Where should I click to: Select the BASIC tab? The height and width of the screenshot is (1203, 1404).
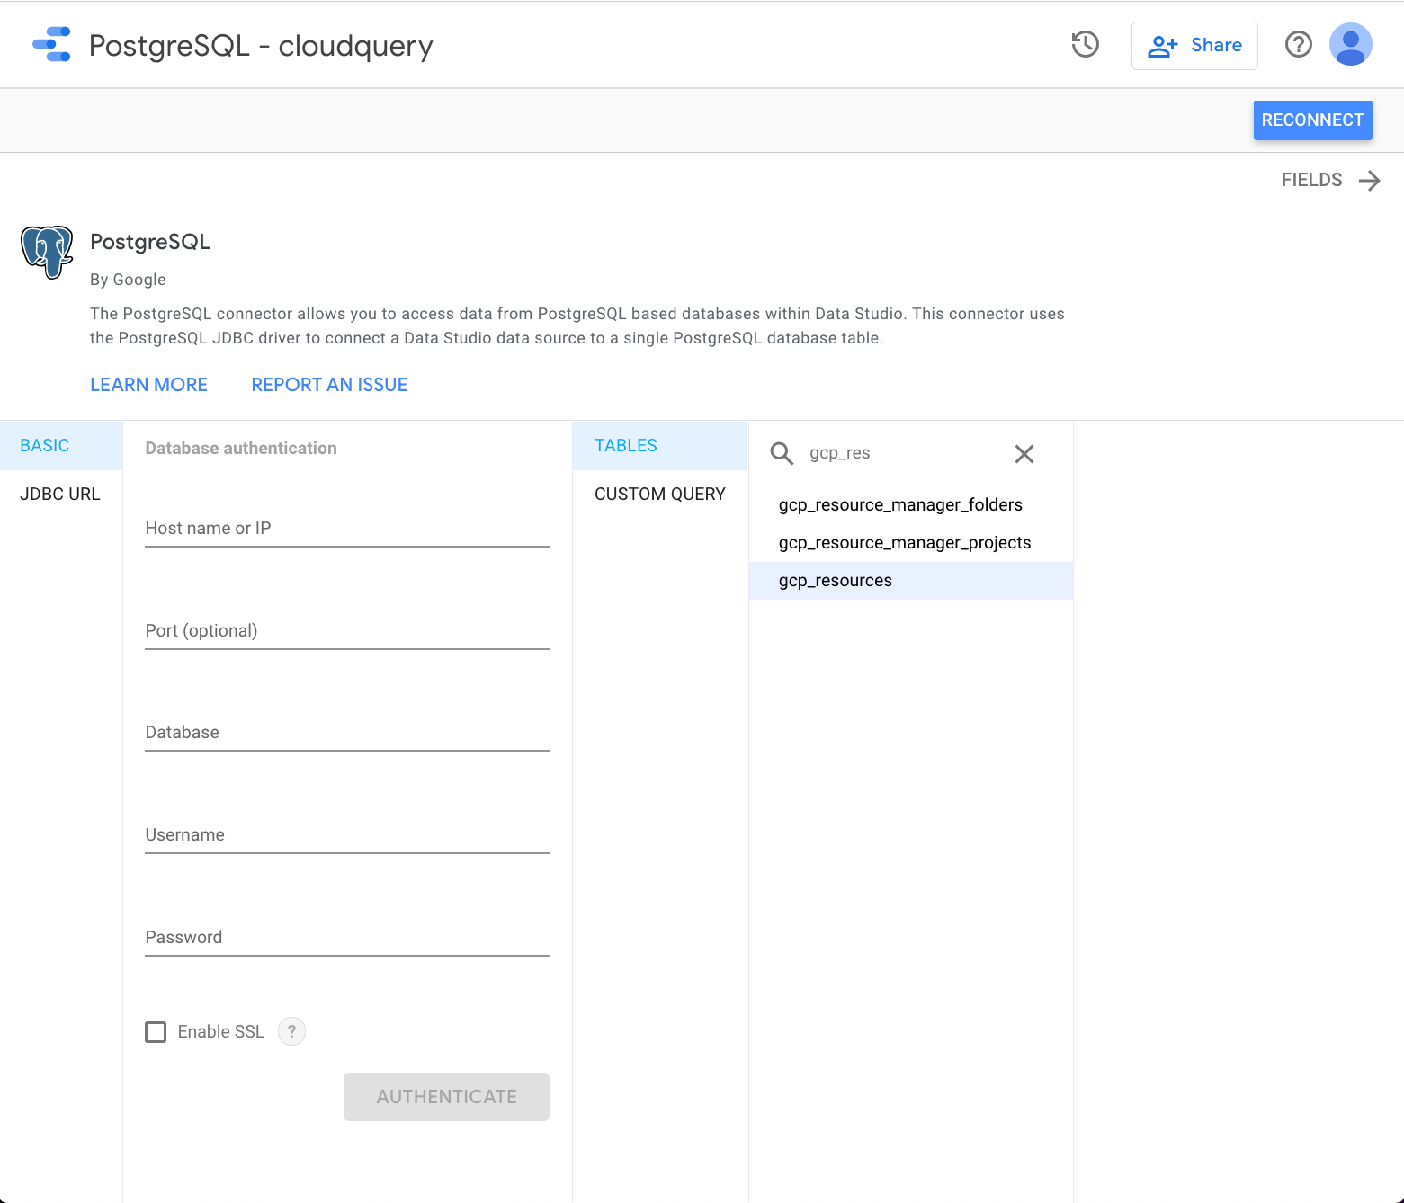point(45,446)
